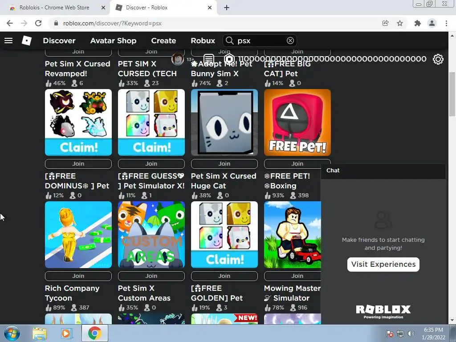456x342 pixels.
Task: Join the FREE DOMINUS Pet game
Action: click(78, 164)
